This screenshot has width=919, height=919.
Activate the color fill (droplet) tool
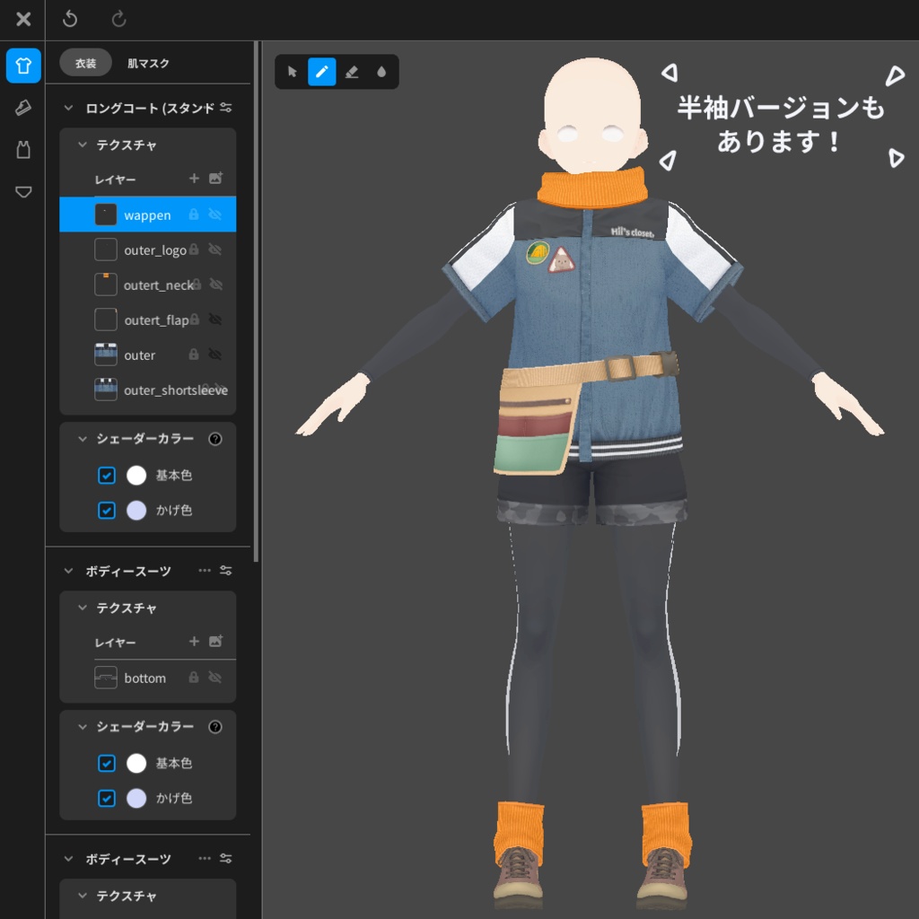381,72
